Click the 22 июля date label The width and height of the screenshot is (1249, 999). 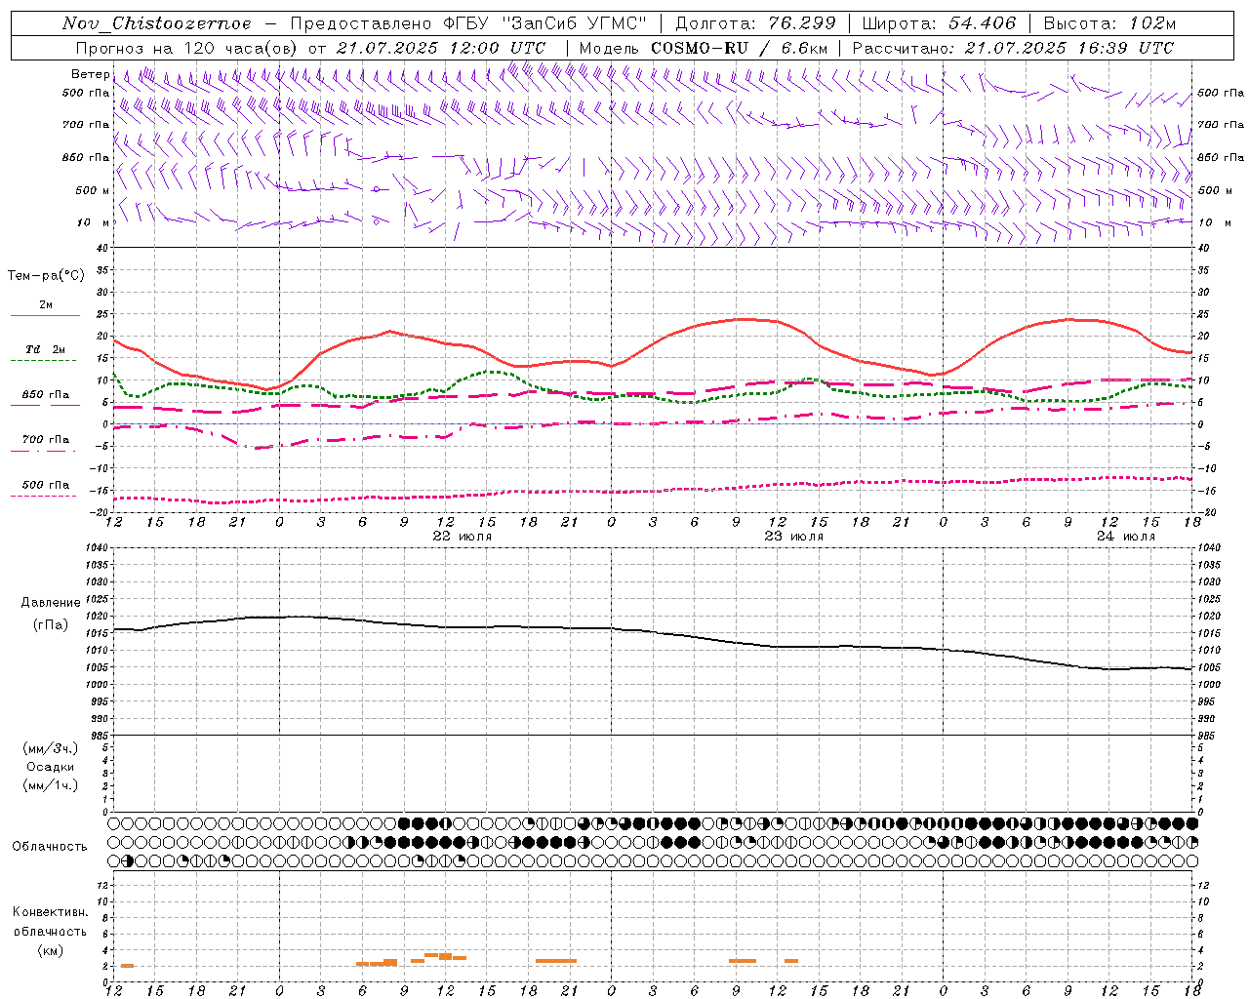coord(463,537)
